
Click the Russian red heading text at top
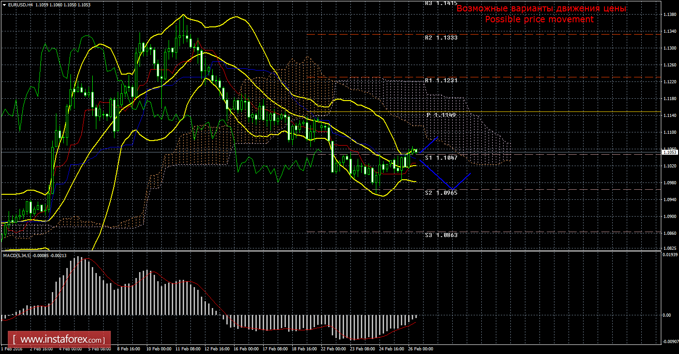(541, 9)
